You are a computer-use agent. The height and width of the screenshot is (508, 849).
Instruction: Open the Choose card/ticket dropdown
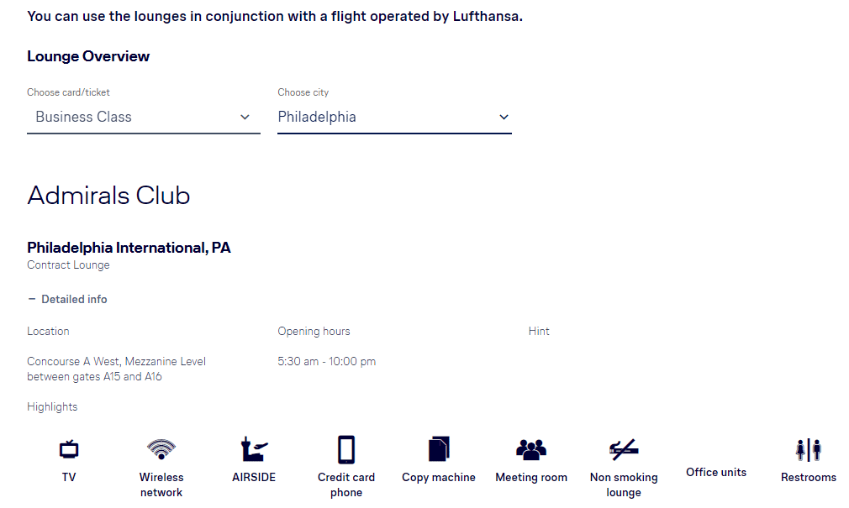[x=144, y=118]
